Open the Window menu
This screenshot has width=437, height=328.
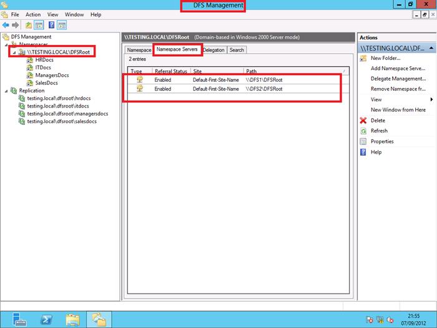click(x=74, y=14)
